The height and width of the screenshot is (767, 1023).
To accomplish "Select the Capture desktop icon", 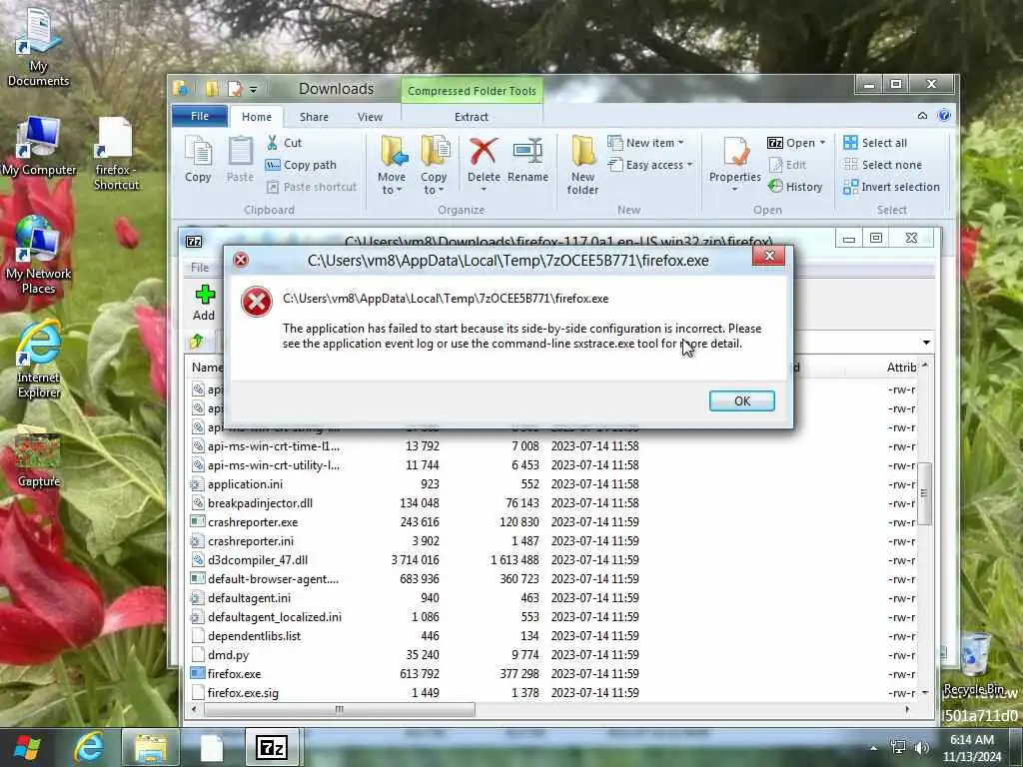I will [x=39, y=459].
